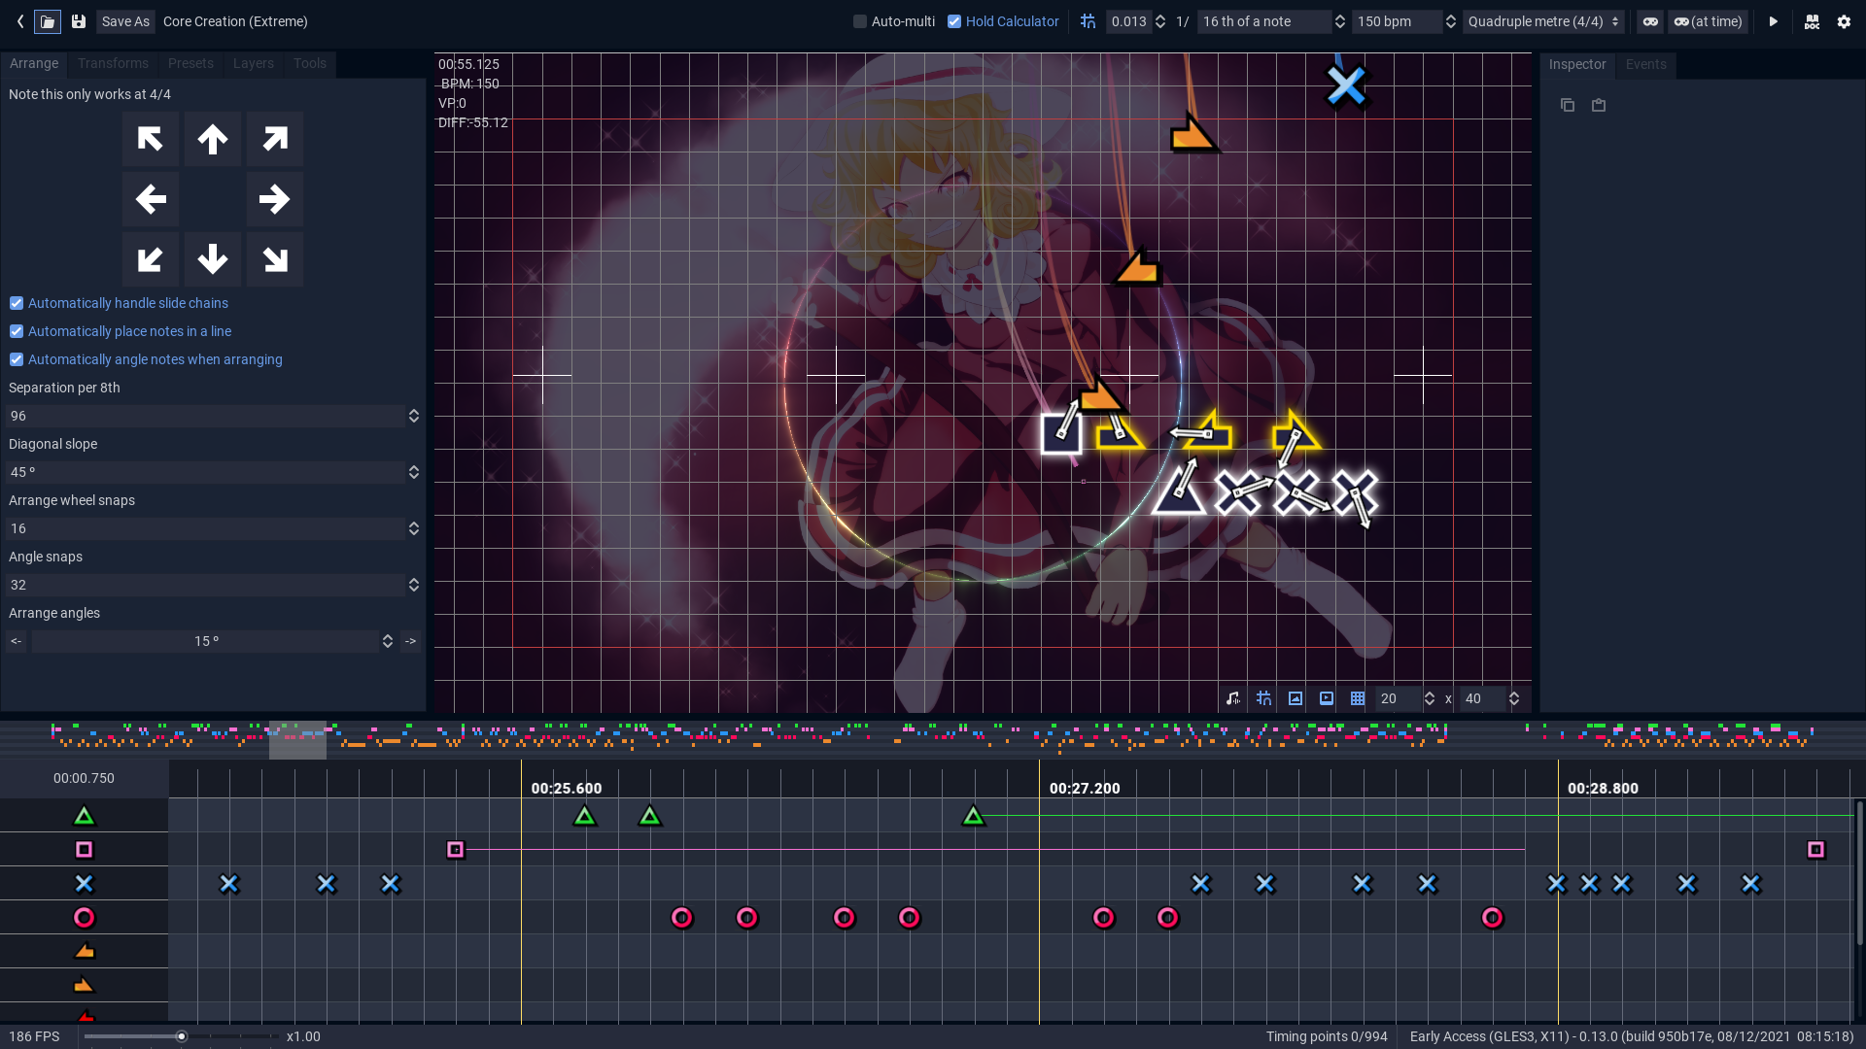Adjust the Separation per 8th stepper
1866x1049 pixels.
414,416
